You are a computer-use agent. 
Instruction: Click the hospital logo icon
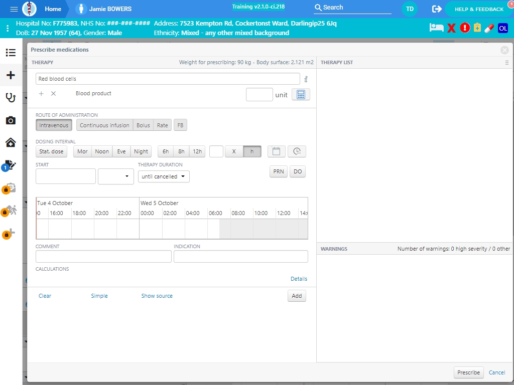(x=29, y=9)
